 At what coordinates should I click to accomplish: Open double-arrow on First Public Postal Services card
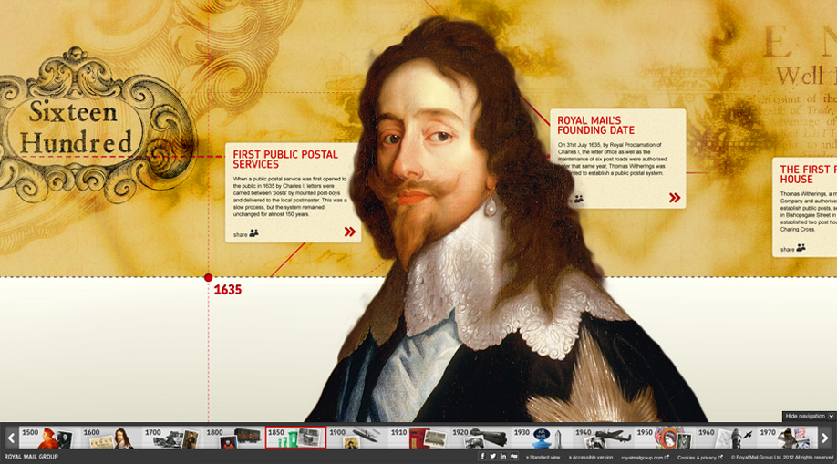coord(349,232)
